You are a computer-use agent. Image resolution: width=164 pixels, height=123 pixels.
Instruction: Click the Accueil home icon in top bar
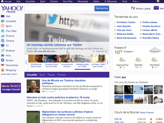point(2,1)
